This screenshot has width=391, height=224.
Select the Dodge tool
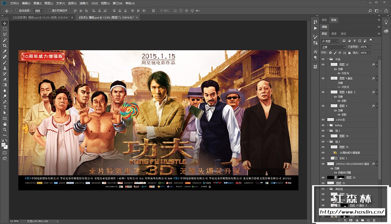coord(5,96)
